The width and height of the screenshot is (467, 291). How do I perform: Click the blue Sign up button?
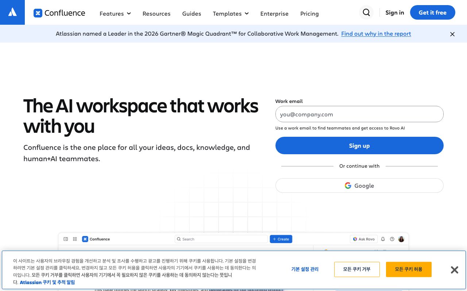coord(359,145)
